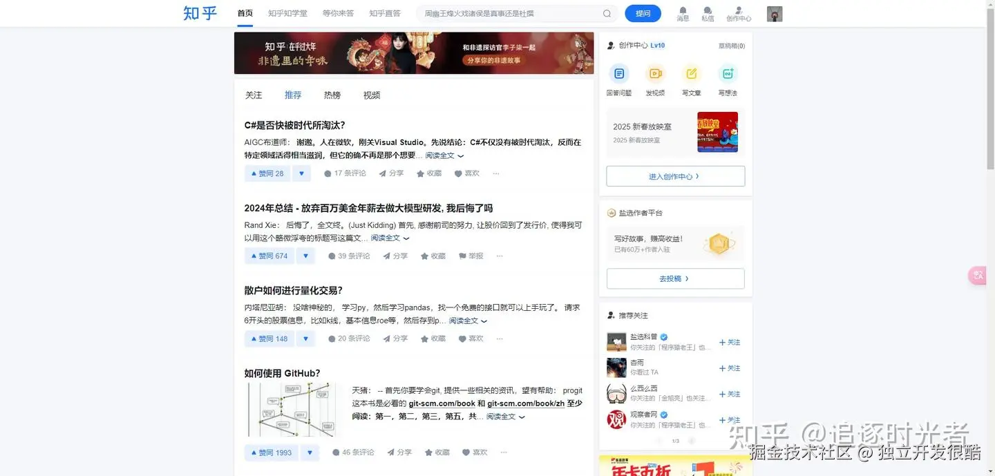Viewport: 995px width, 476px height.
Task: Favorite (收藏) the 散户量化交易 answer
Action: (x=433, y=339)
